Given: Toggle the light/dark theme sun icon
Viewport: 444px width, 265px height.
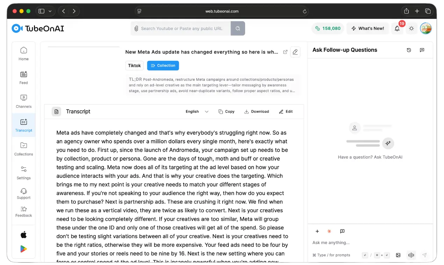Looking at the screenshot, I should click(411, 29).
